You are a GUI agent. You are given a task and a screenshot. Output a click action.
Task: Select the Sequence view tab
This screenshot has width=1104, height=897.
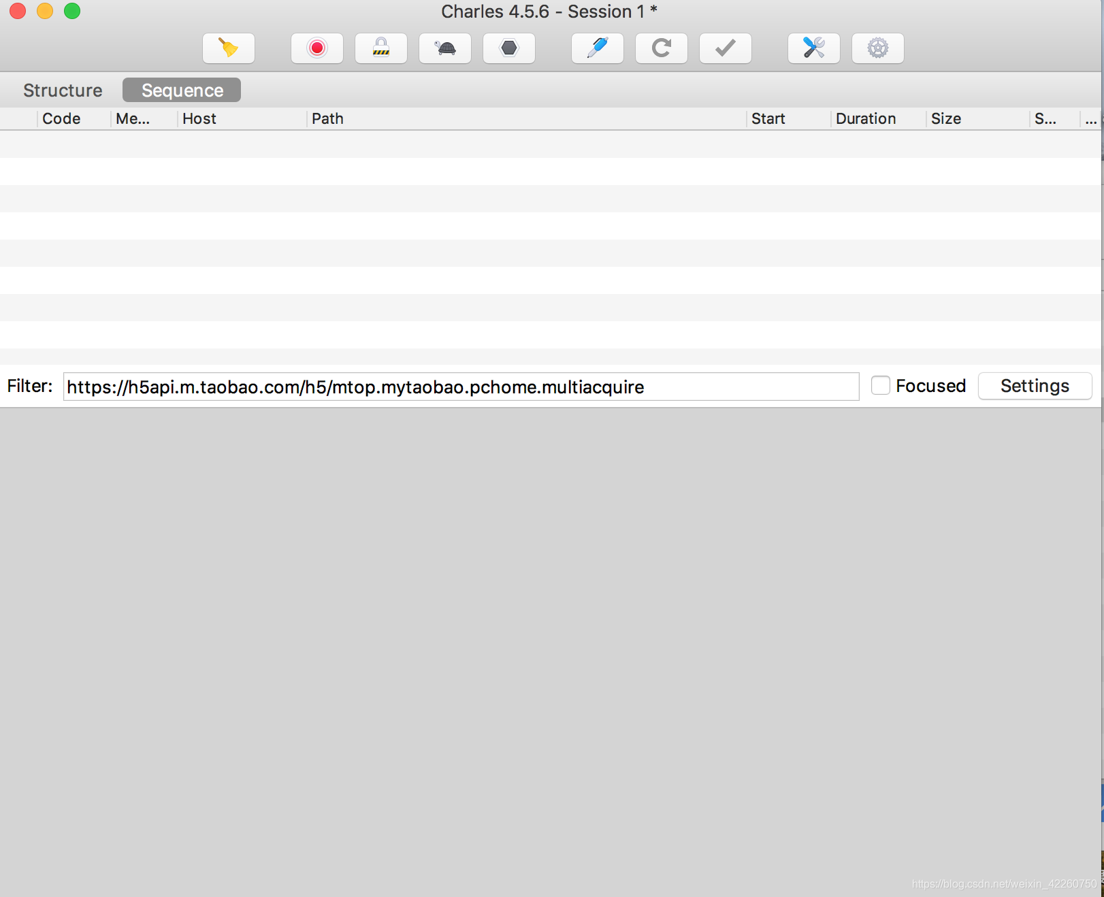[x=182, y=90]
